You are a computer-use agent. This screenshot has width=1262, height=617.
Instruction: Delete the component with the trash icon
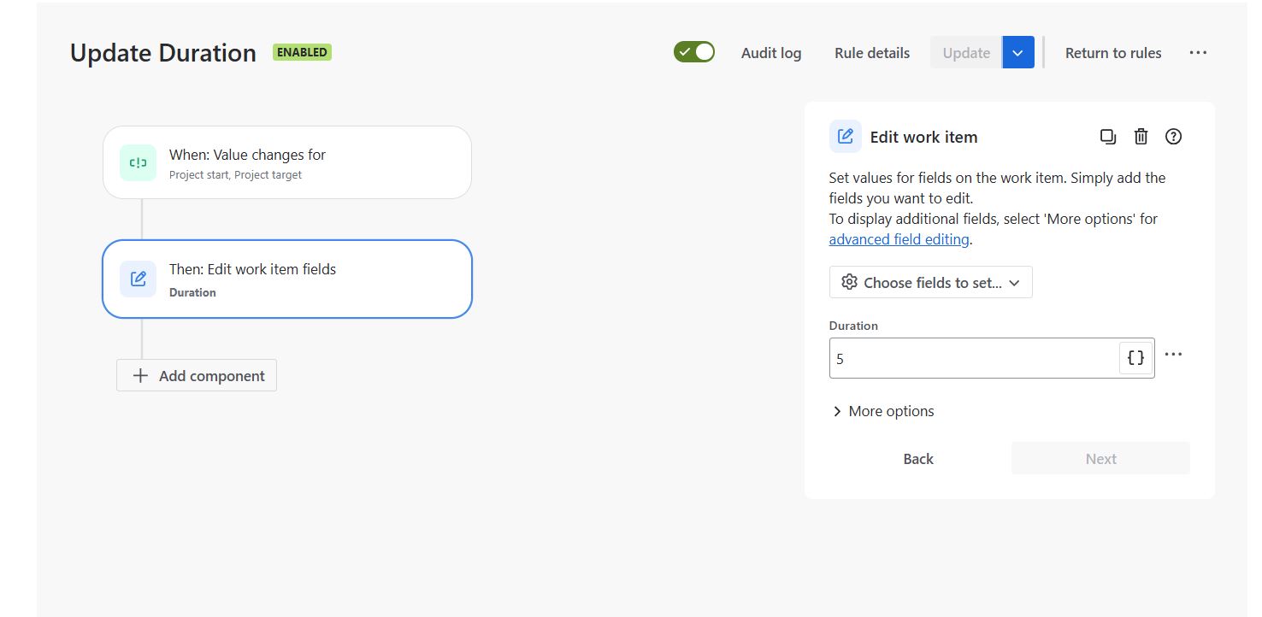click(1141, 136)
